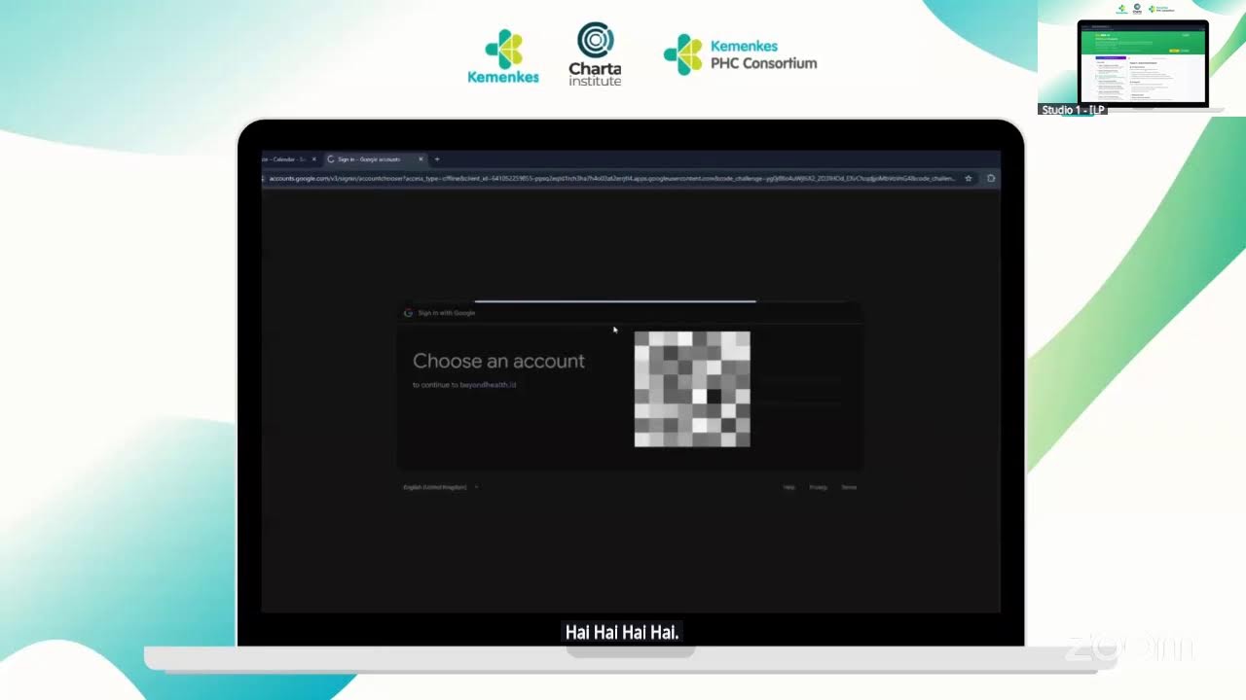Viewport: 1246px width, 700px height.
Task: Select the Studio 1 - ILP video thumbnail
Action: coord(1141,58)
